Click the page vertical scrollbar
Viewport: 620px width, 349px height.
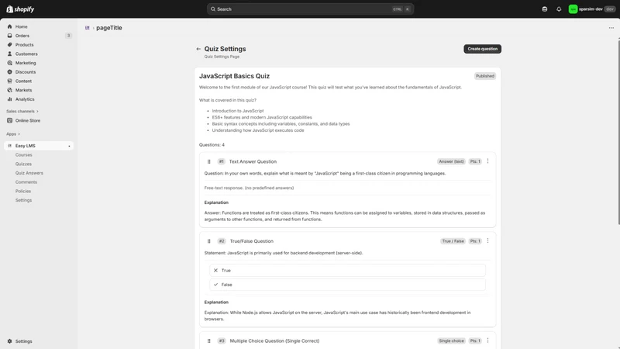point(618,130)
